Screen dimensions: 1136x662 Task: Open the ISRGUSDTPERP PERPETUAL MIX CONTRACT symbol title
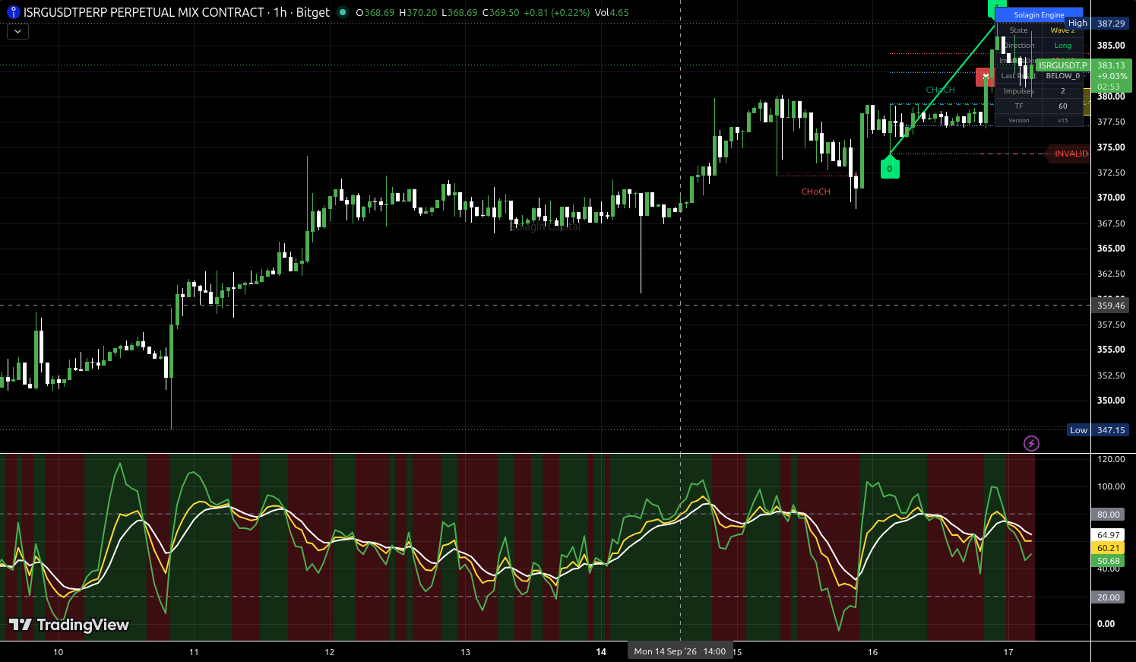pyautogui.click(x=144, y=12)
